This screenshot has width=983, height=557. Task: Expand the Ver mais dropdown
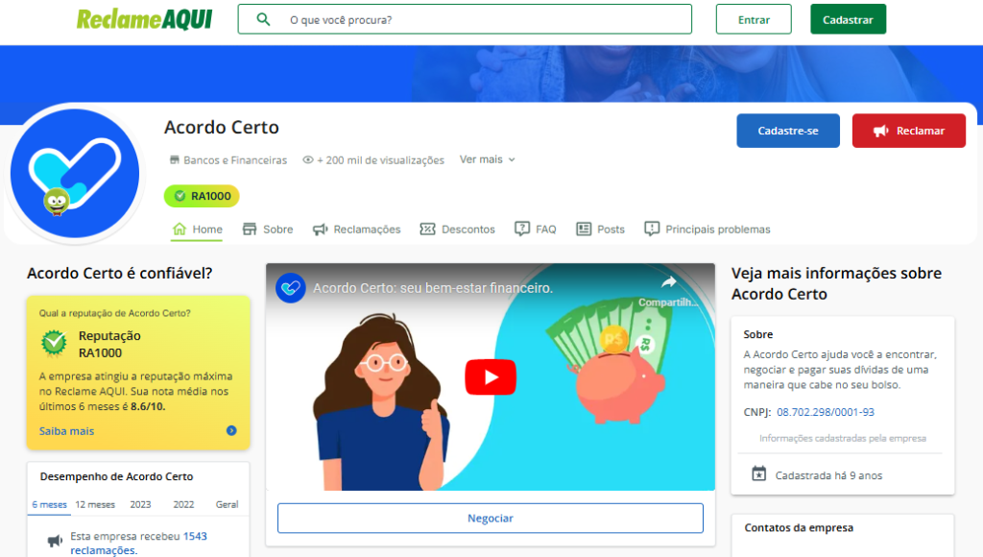click(x=488, y=159)
